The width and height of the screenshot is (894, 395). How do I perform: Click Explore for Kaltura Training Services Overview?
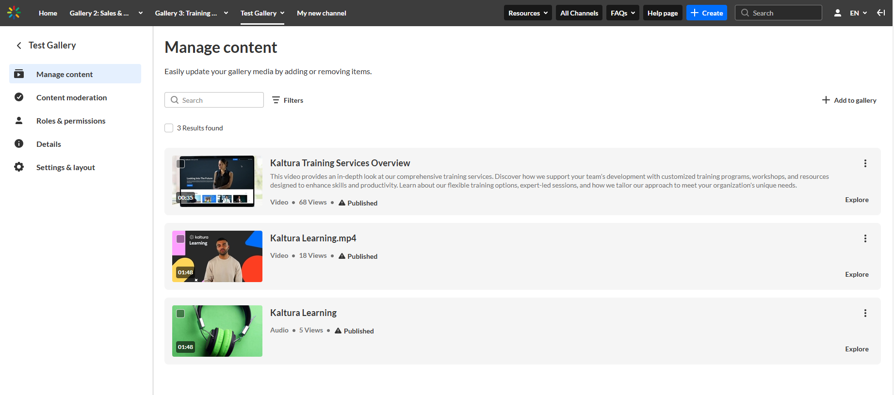point(857,200)
